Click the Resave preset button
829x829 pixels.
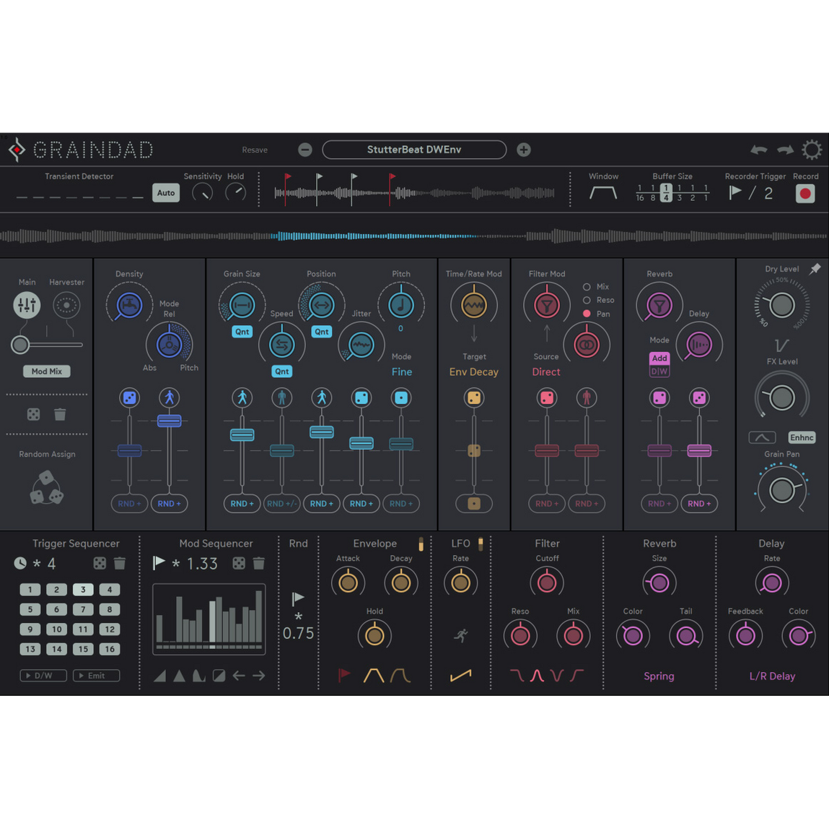pos(255,150)
